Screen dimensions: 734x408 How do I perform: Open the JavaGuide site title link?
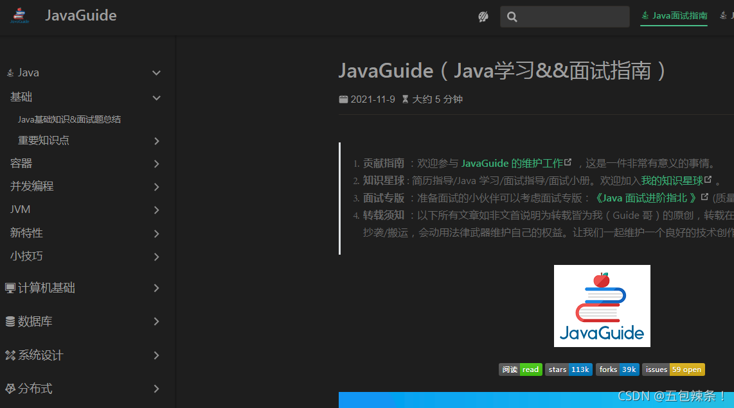[x=80, y=15]
